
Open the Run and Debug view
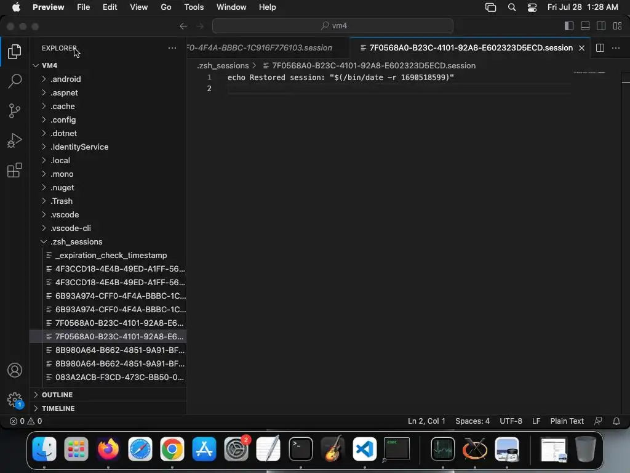(x=15, y=140)
